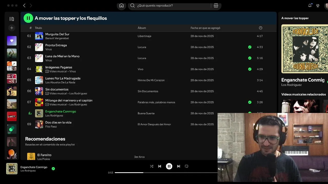Expand Your Library sidebar icon
Image resolution: width=328 pixels, height=184 pixels.
[x=12, y=19]
